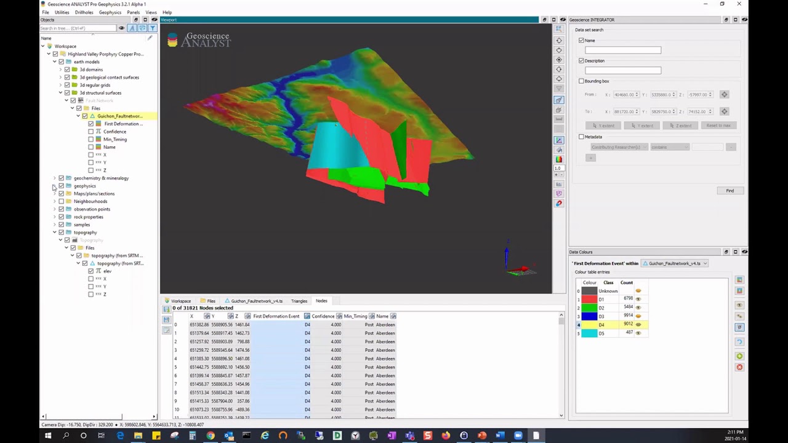Click the funnel filter icon in Objects panel
Image resolution: width=788 pixels, height=443 pixels.
tap(152, 28)
